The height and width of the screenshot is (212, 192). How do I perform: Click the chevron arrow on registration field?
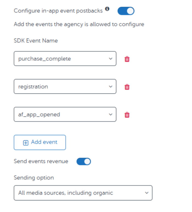coord(111,87)
